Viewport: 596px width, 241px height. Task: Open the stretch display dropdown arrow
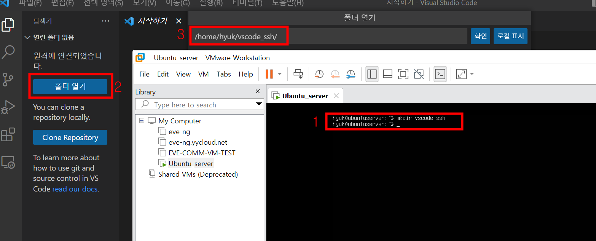(472, 74)
